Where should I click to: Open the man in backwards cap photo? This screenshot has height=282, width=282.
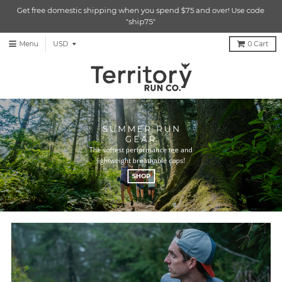click(141, 253)
